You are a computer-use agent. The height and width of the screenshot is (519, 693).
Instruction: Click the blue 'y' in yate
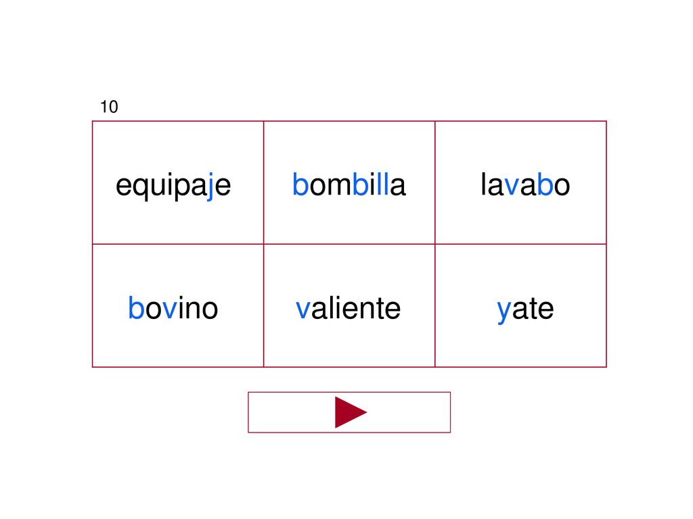pyautogui.click(x=504, y=312)
